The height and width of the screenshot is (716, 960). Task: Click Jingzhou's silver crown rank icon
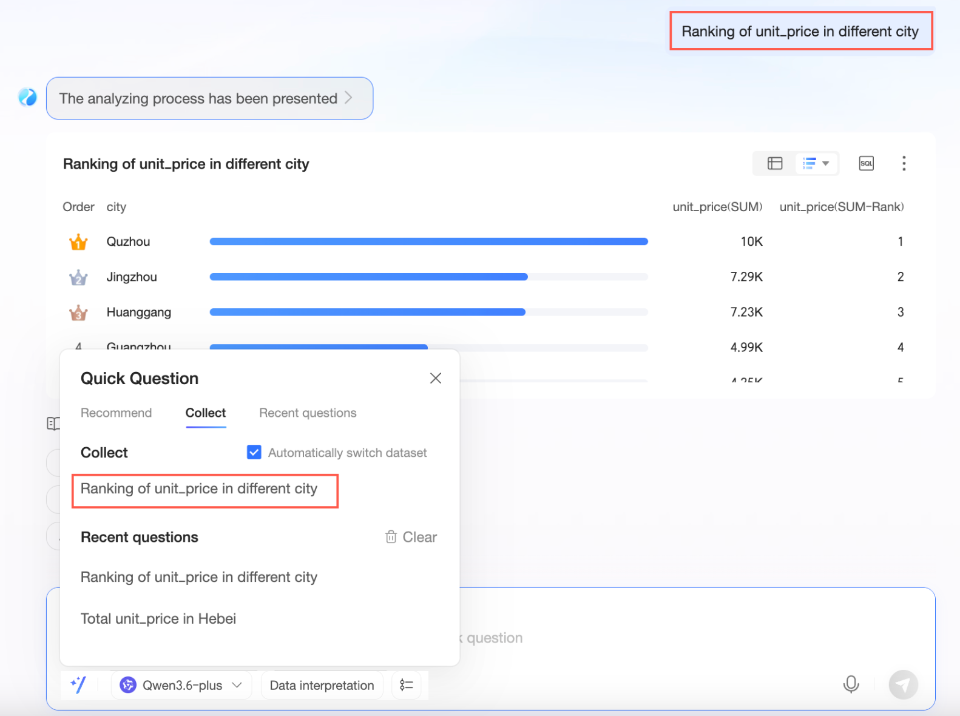tap(78, 277)
